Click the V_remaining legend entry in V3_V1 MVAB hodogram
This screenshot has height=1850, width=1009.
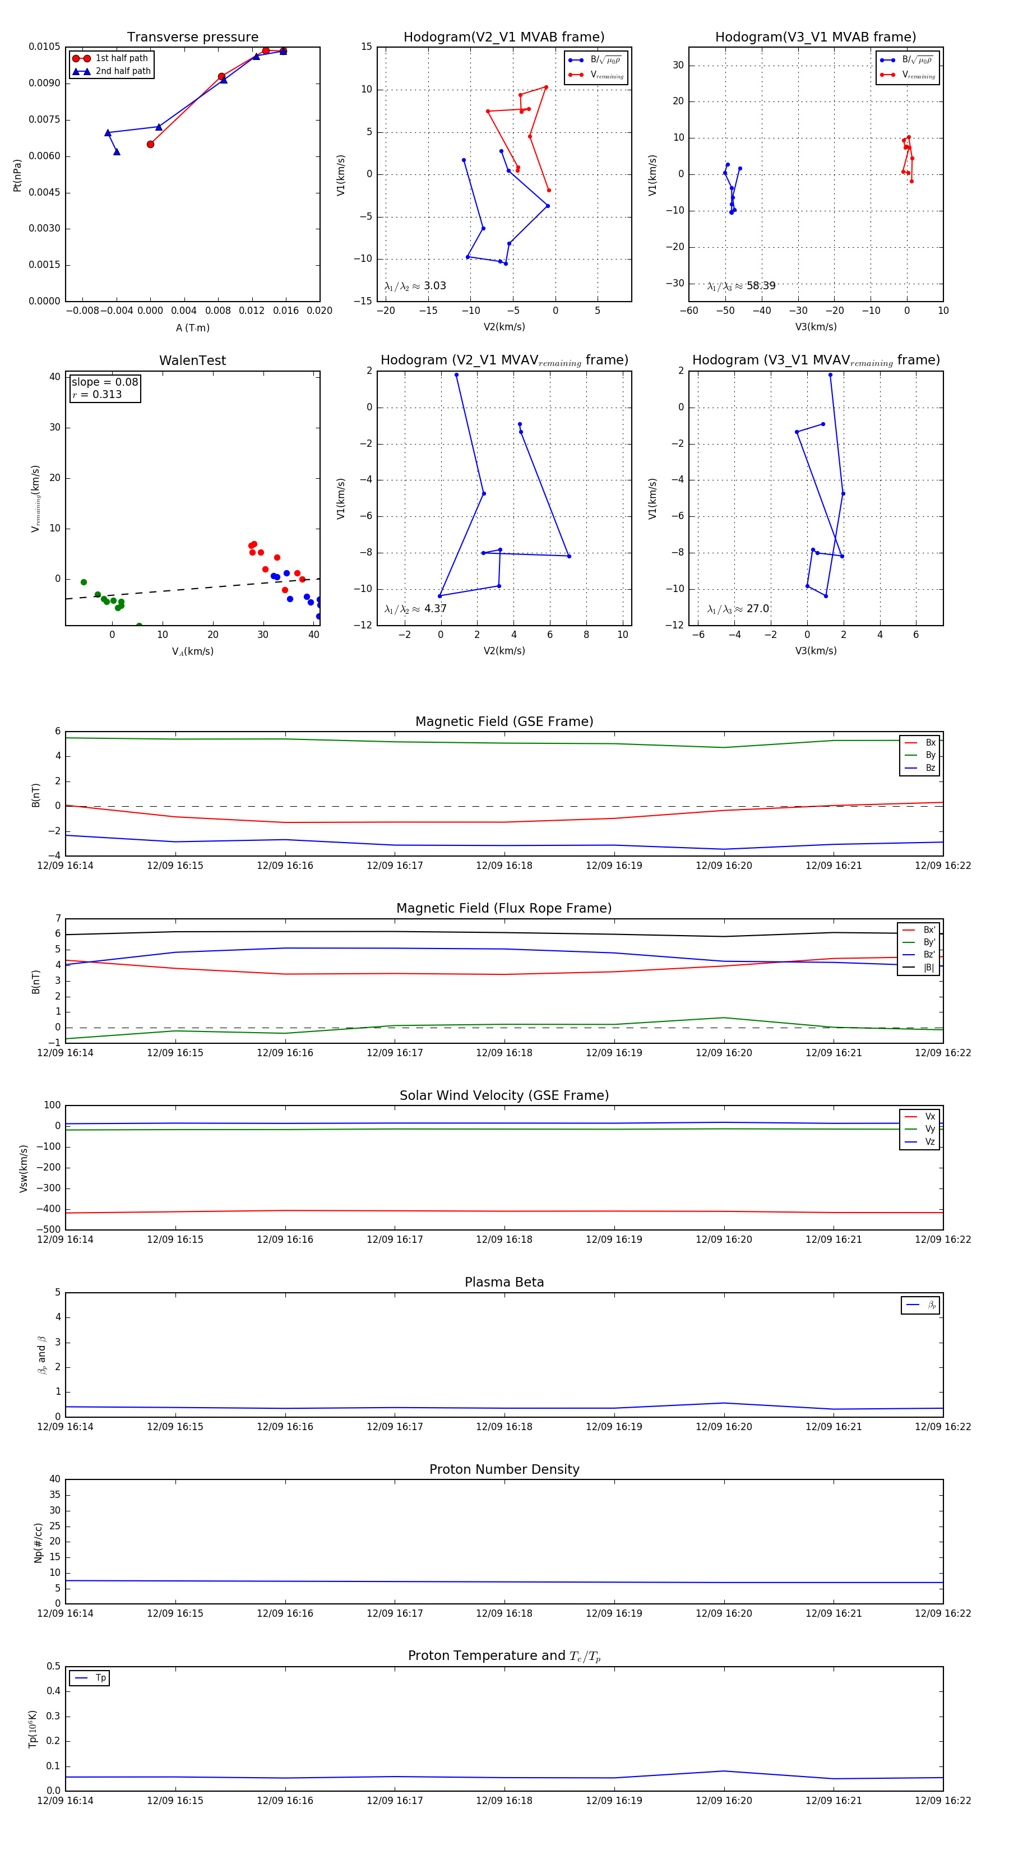(907, 75)
